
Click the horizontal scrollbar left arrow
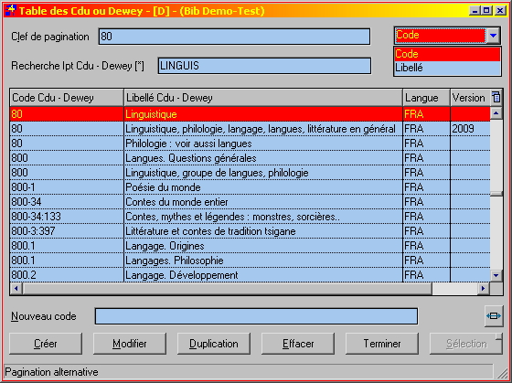(x=16, y=289)
